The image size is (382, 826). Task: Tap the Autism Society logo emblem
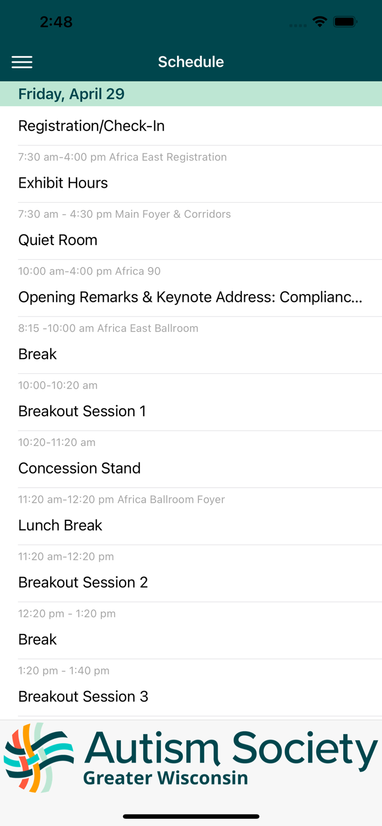(39, 758)
